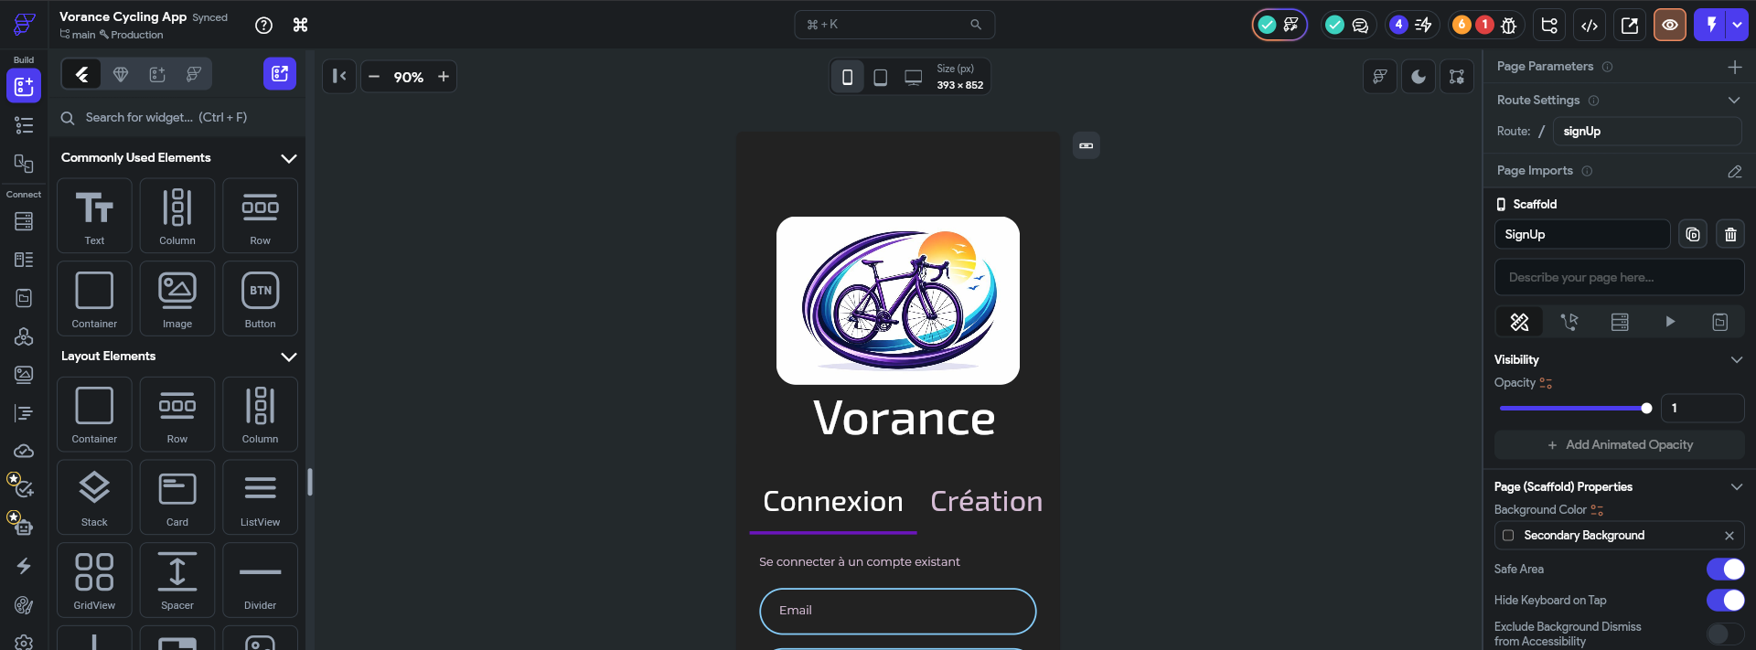The width and height of the screenshot is (1756, 650).
Task: Toggle canvas dark mode moon icon
Action: (x=1419, y=77)
